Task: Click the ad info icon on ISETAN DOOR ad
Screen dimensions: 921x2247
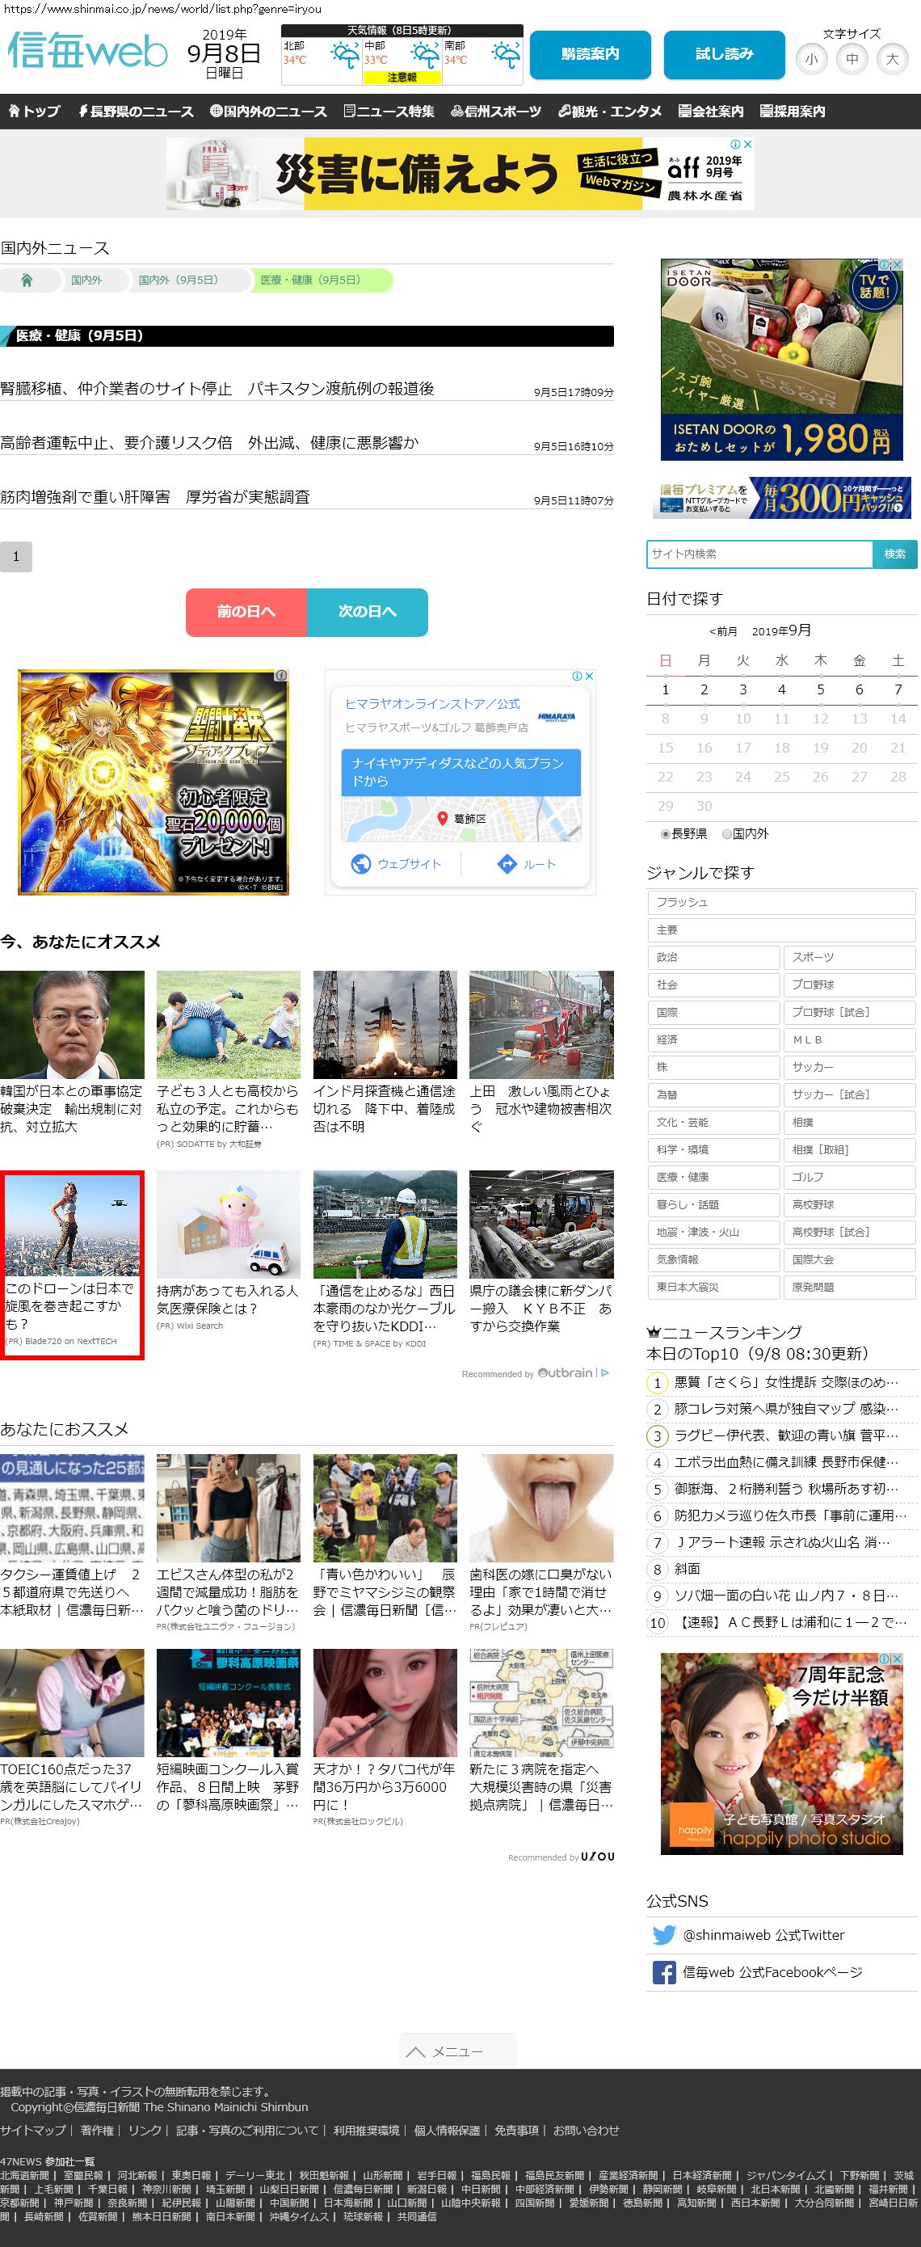Action: pos(884,264)
